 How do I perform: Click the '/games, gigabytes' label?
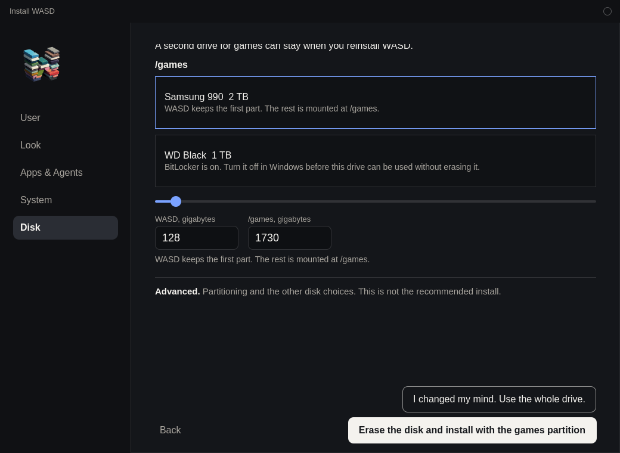(x=279, y=219)
